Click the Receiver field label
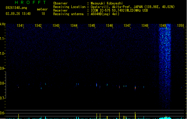 click(x=60, y=10)
